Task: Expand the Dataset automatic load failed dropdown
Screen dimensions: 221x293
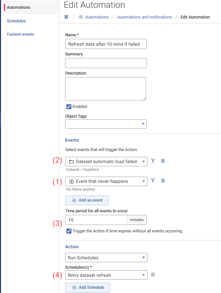Action: point(143,161)
